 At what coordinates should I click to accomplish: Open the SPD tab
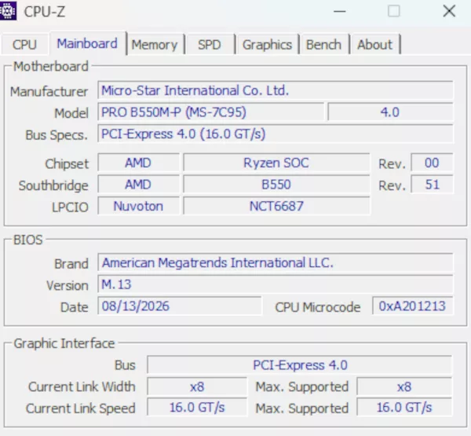pyautogui.click(x=210, y=45)
